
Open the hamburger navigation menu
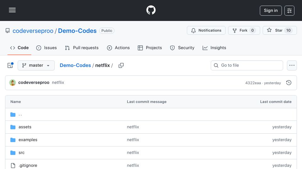(12, 10)
